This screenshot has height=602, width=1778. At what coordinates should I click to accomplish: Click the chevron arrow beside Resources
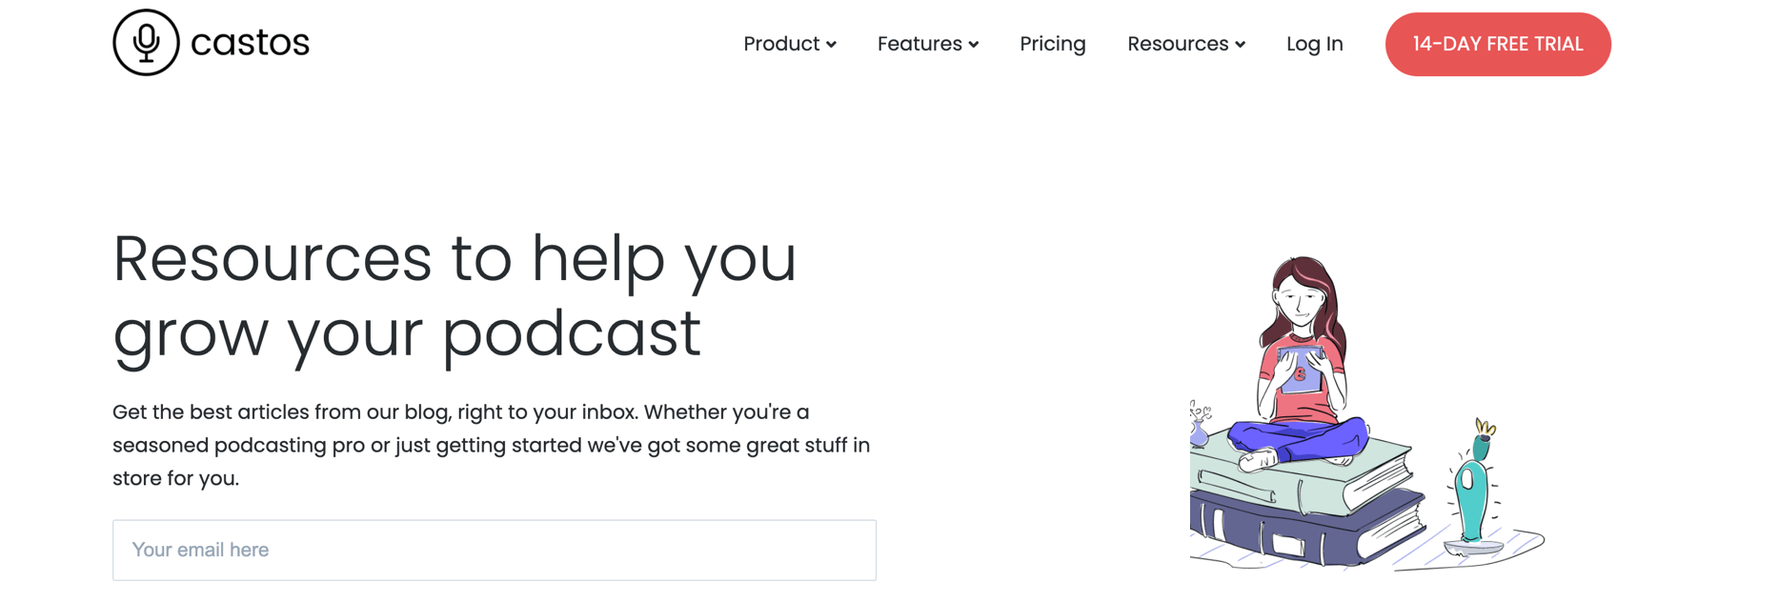[1241, 45]
